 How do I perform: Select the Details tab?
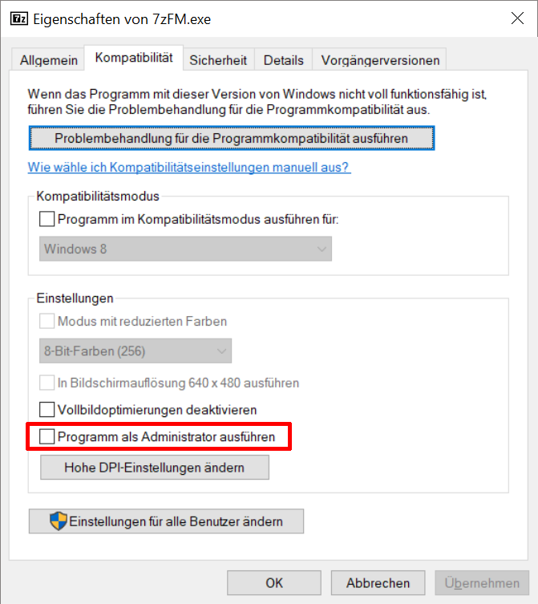[284, 60]
